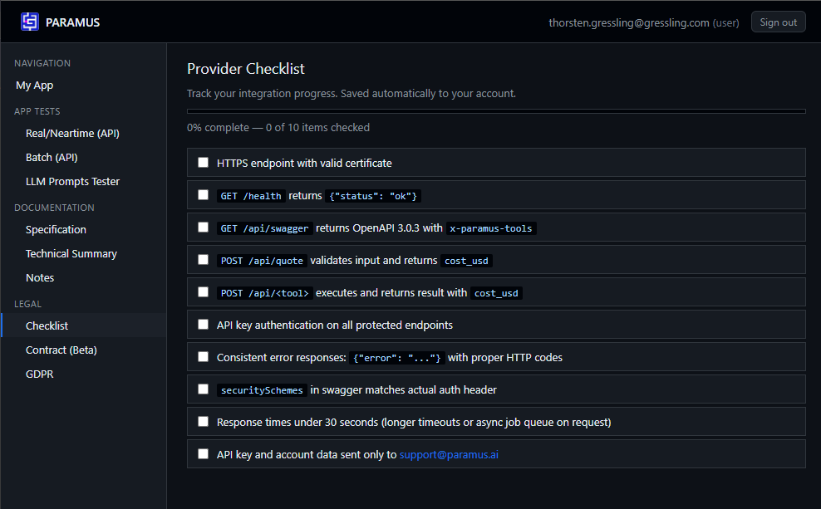Open Batch (API) test page
This screenshot has width=821, height=509.
(52, 158)
